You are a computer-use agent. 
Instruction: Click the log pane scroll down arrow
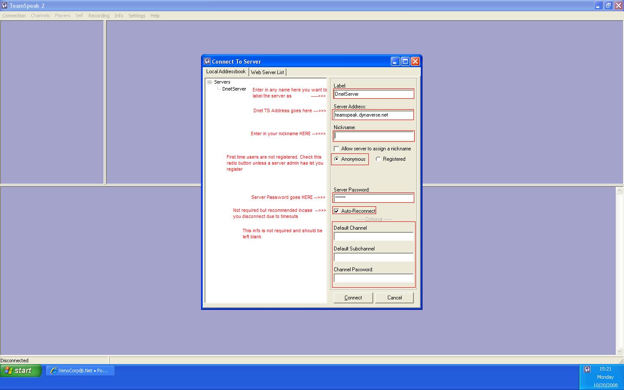619,351
